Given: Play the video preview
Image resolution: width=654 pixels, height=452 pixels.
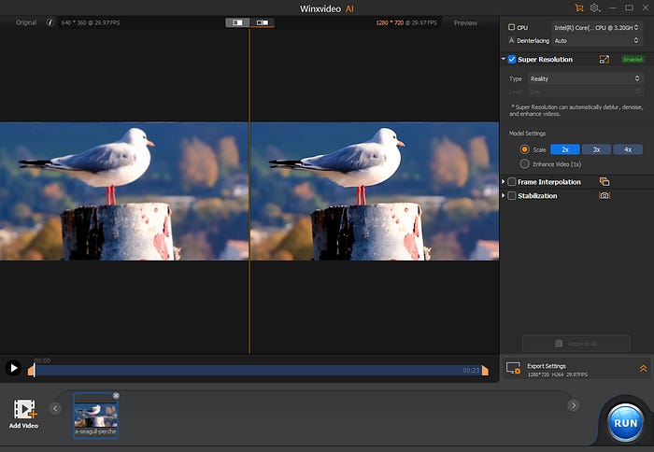Looking at the screenshot, I should tap(13, 368).
